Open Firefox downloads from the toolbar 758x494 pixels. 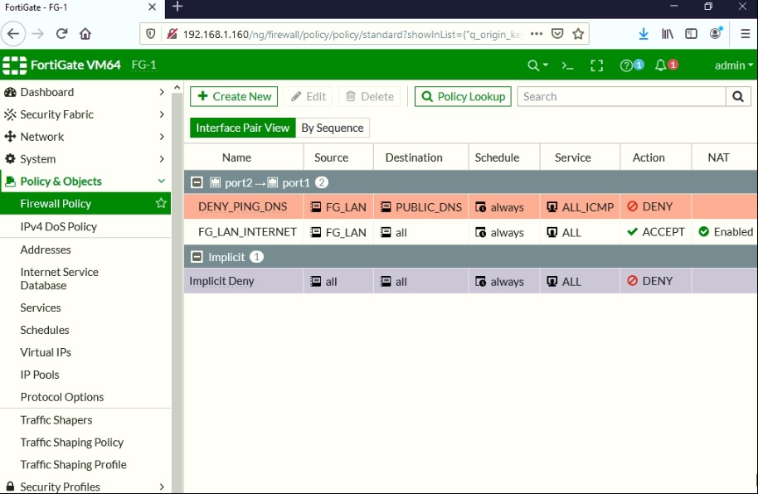(x=644, y=33)
